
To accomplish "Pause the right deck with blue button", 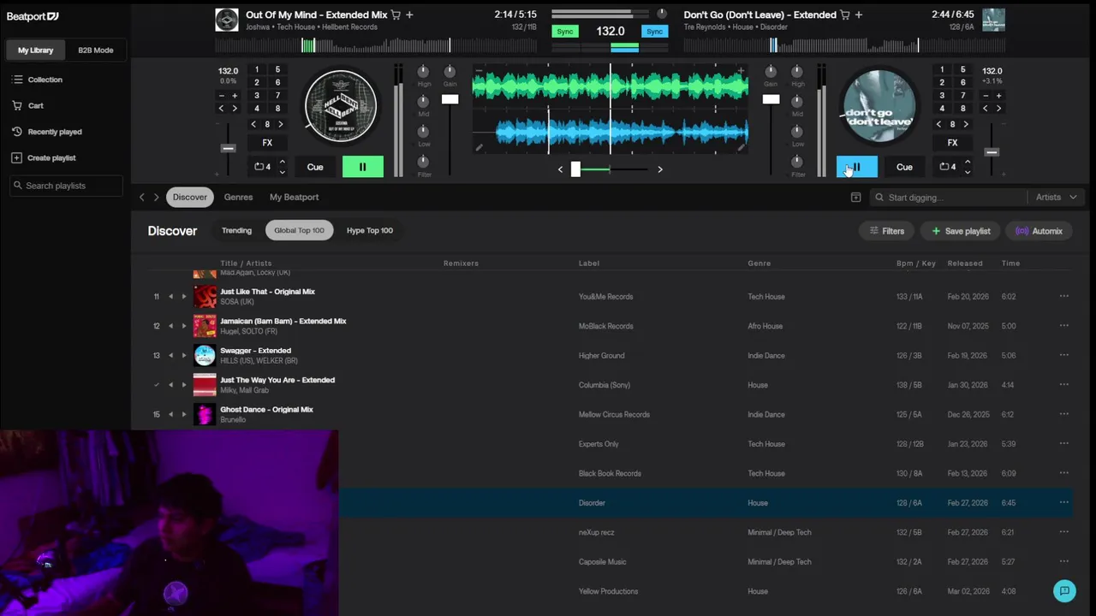I will click(x=857, y=167).
